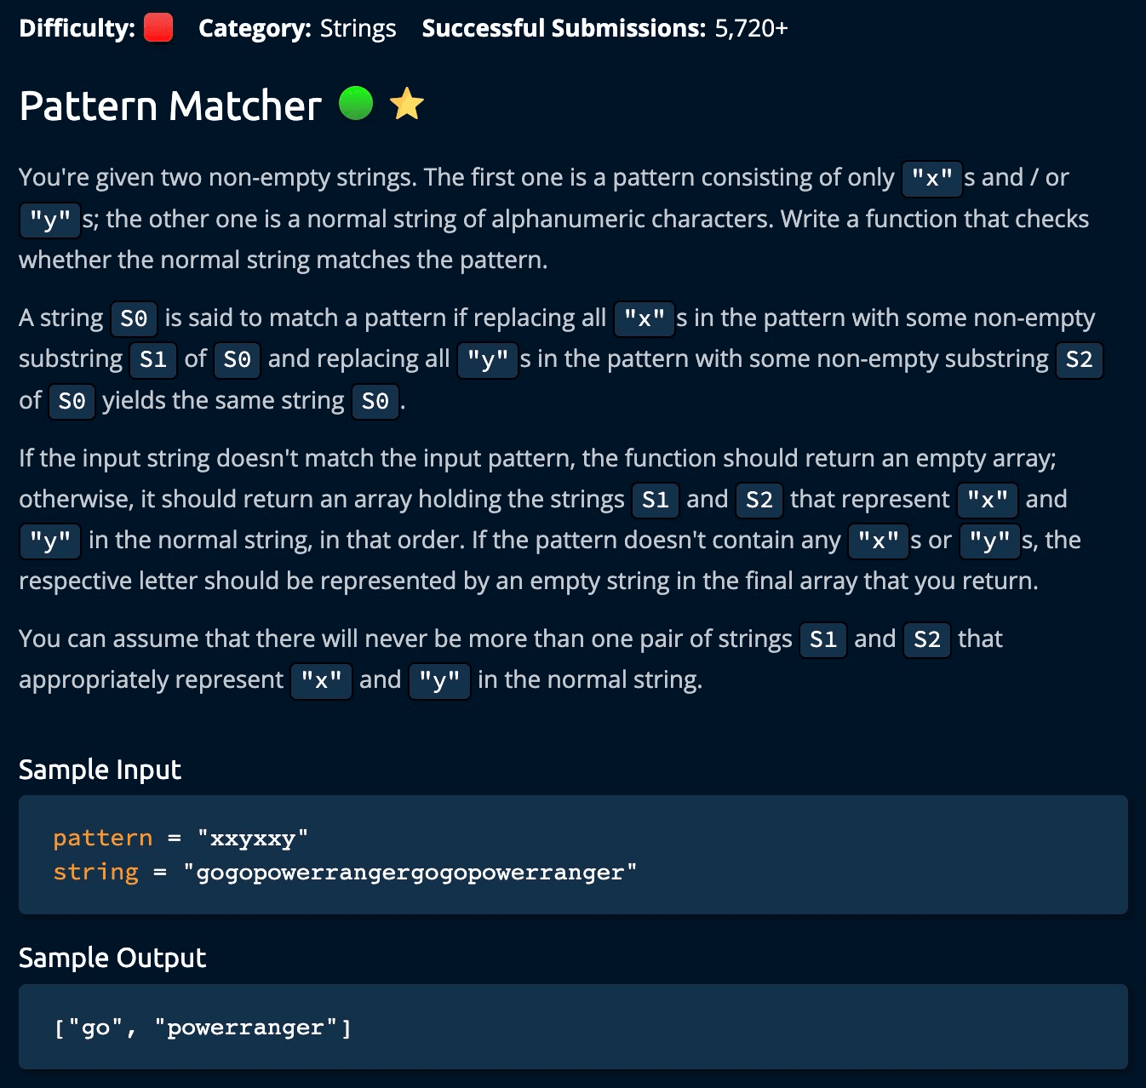The width and height of the screenshot is (1146, 1088).
Task: Click the "S2" chip after "non-empty substring"
Action: pos(1079,359)
